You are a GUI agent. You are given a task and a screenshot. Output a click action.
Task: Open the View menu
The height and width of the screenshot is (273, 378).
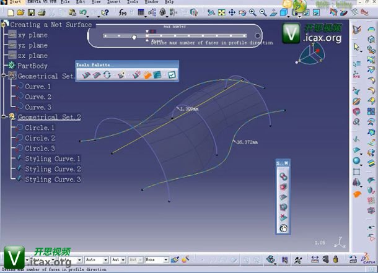coord(96,2)
